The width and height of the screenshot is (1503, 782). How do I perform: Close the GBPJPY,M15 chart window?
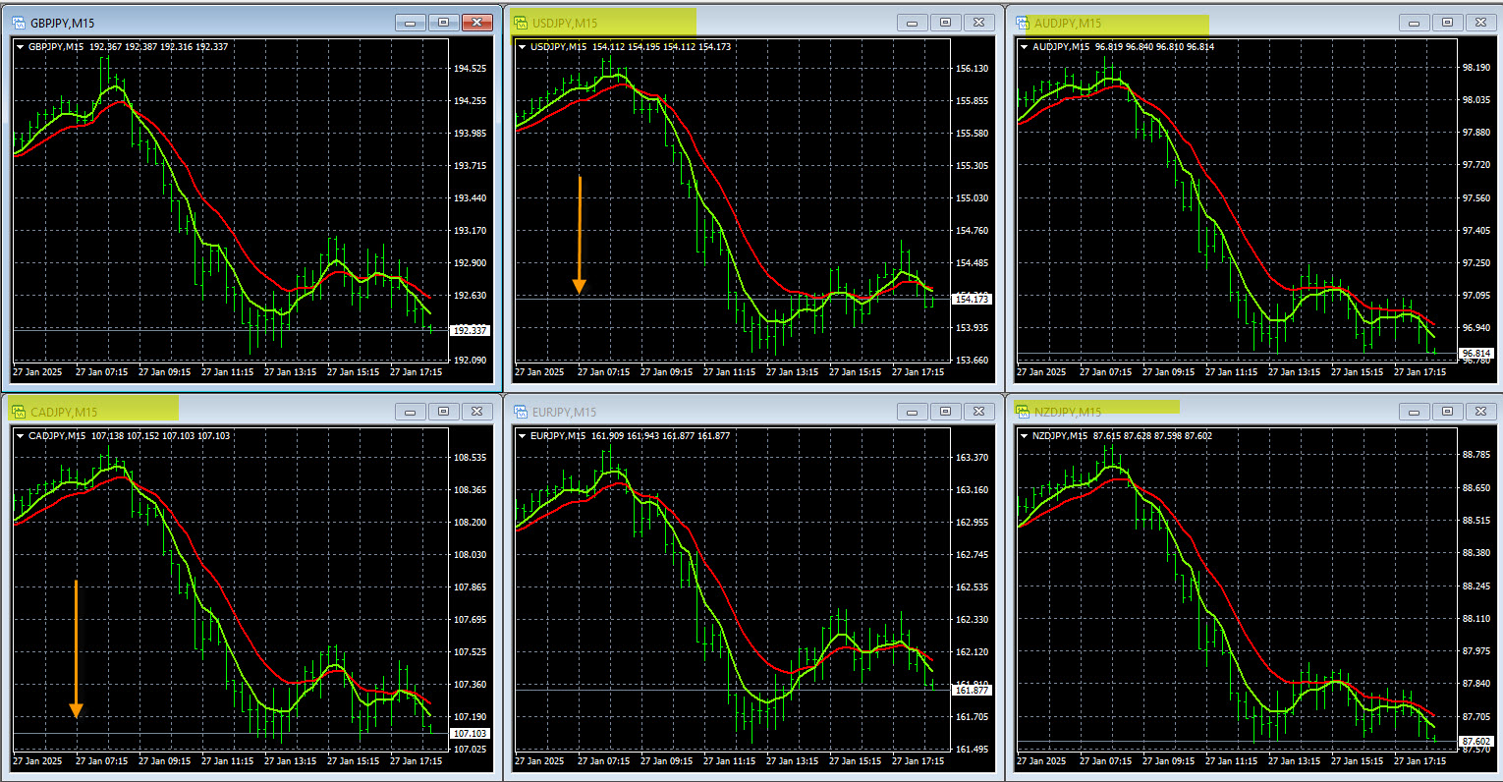pyautogui.click(x=477, y=23)
